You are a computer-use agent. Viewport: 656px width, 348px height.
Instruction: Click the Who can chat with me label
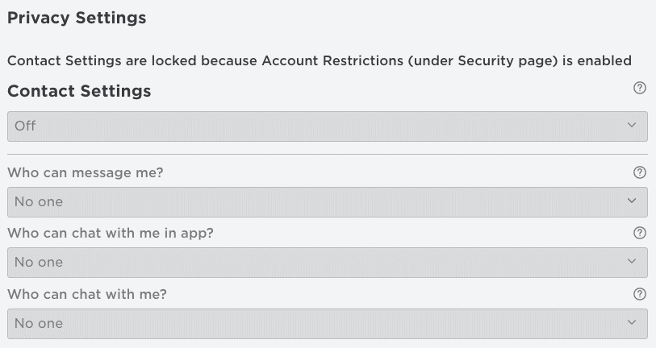click(87, 294)
